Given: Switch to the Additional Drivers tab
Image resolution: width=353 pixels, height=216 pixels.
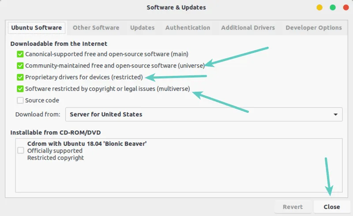Looking at the screenshot, I should click(248, 27).
